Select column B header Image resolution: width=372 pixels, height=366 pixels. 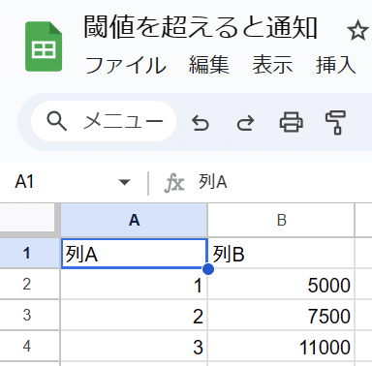click(281, 220)
